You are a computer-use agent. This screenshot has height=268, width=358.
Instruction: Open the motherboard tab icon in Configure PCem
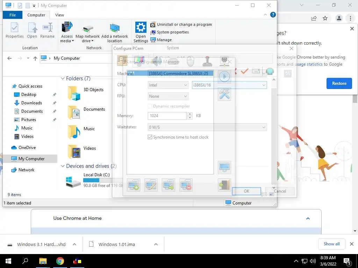coord(122,61)
